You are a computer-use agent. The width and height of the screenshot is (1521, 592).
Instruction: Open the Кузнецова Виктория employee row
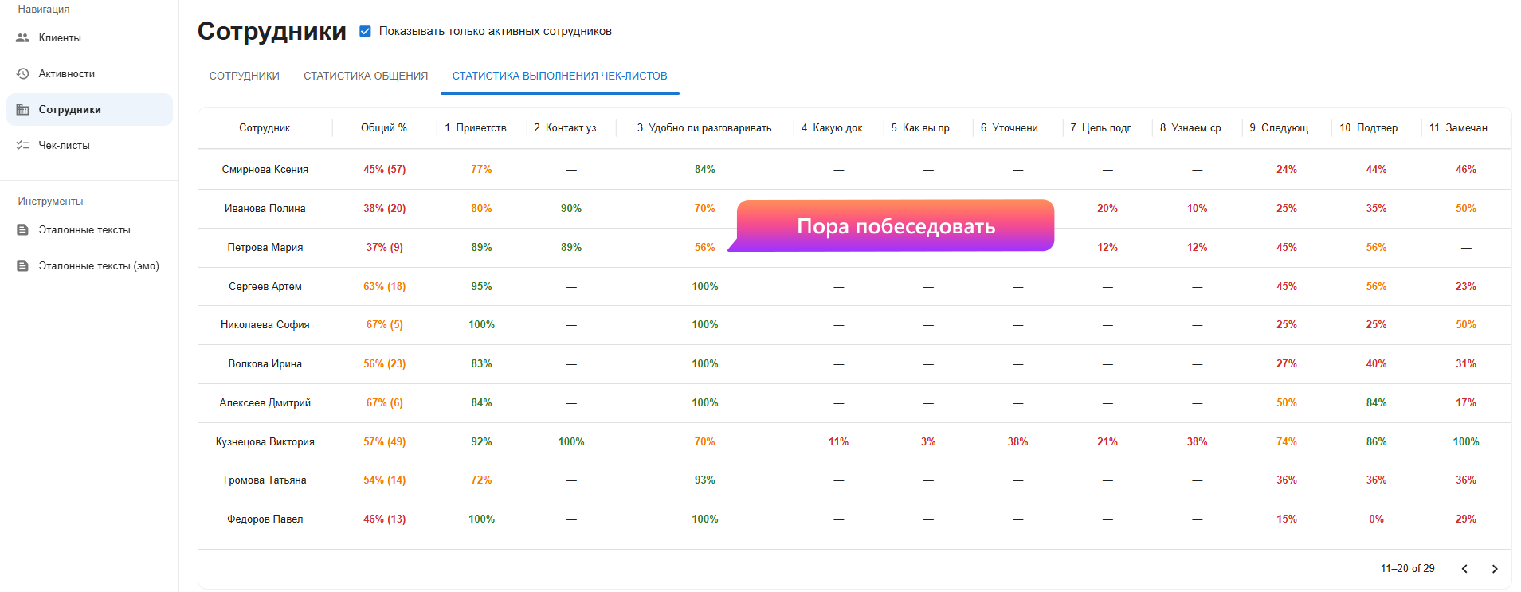[x=265, y=441]
